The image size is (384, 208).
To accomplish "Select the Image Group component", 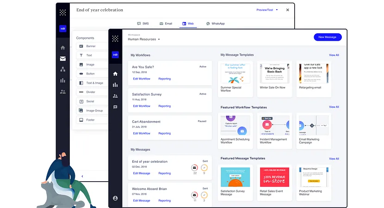I will 92,110.
